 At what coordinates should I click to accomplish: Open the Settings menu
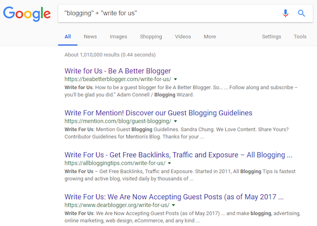coord(271,37)
